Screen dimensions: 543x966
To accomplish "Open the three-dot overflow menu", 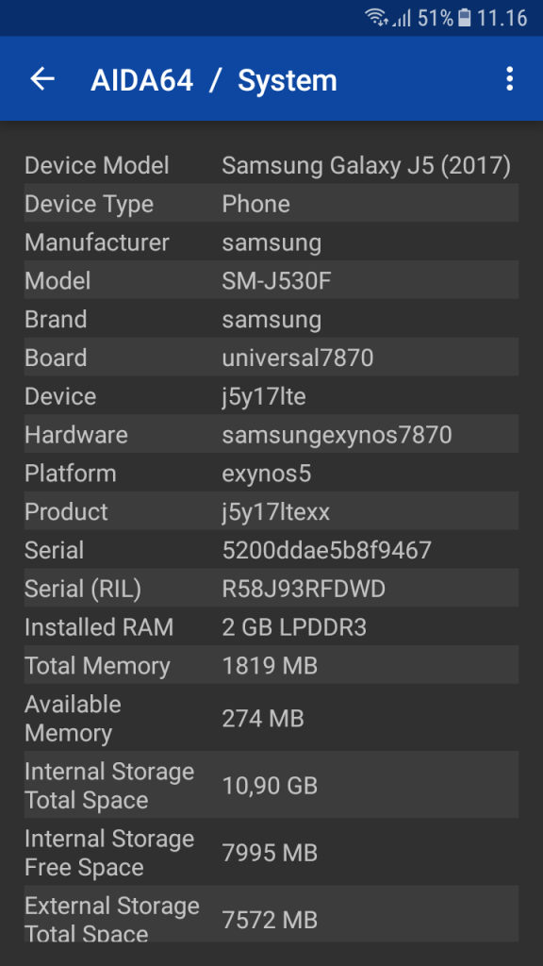I will [x=509, y=79].
